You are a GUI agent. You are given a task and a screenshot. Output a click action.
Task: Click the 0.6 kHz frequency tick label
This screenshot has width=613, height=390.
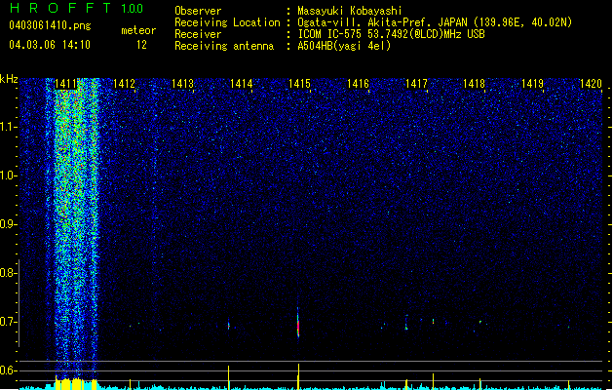point(8,370)
